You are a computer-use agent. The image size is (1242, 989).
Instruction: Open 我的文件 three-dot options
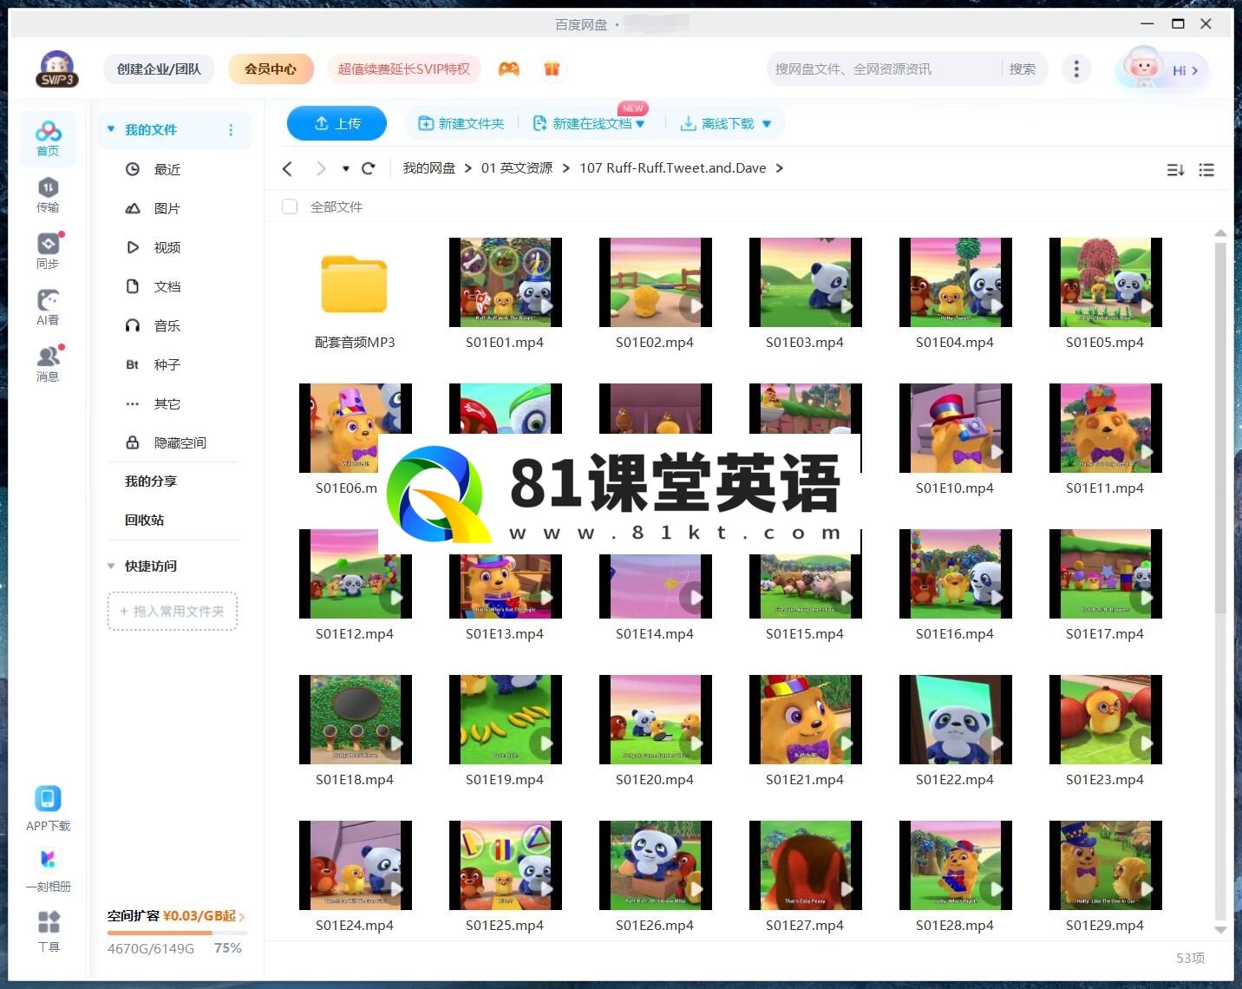pyautogui.click(x=231, y=129)
